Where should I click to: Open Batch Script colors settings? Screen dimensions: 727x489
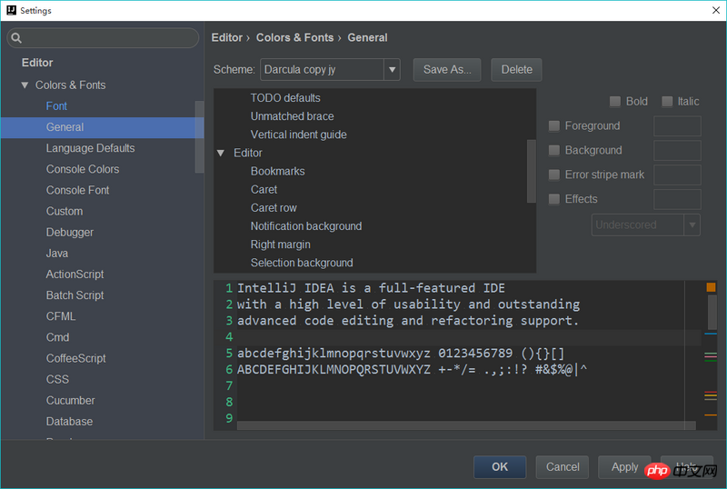[75, 295]
